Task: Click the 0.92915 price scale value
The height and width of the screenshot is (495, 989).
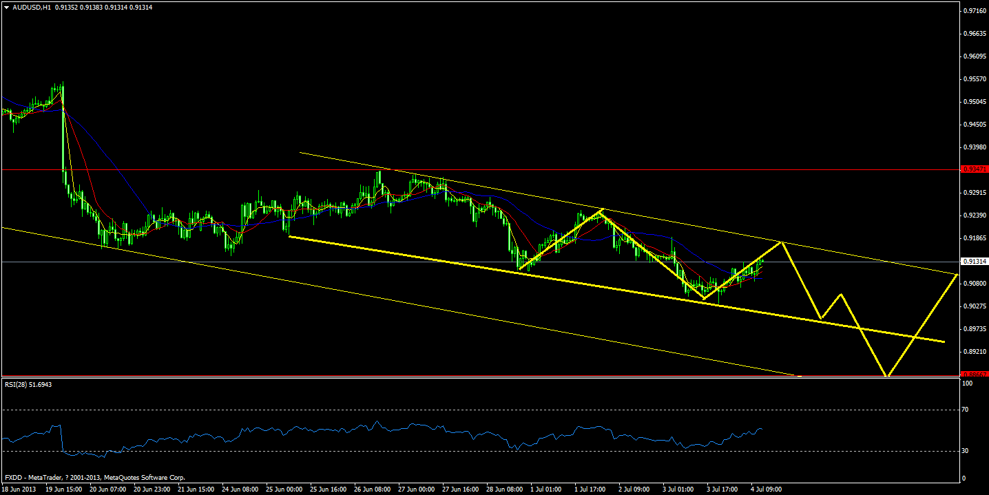Action: (x=975, y=193)
